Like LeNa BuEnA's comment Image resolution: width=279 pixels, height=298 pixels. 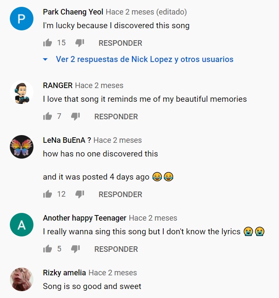pos(48,194)
